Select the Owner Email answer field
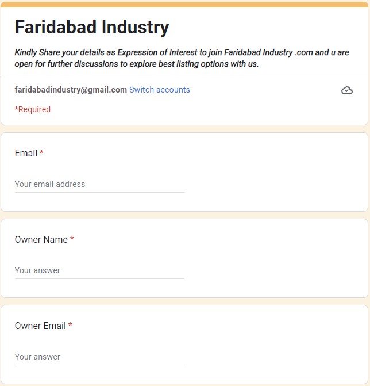 pos(99,357)
